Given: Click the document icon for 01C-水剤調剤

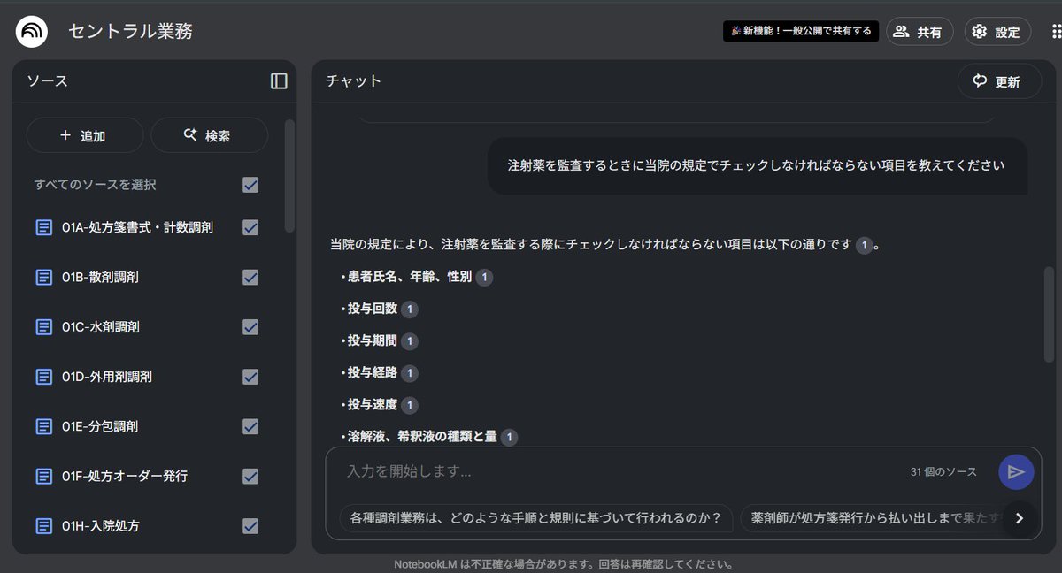Looking at the screenshot, I should (43, 326).
